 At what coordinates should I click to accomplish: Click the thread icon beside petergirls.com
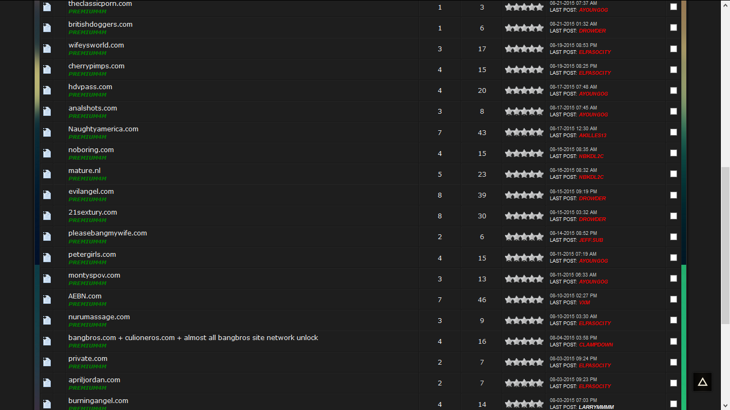point(47,258)
